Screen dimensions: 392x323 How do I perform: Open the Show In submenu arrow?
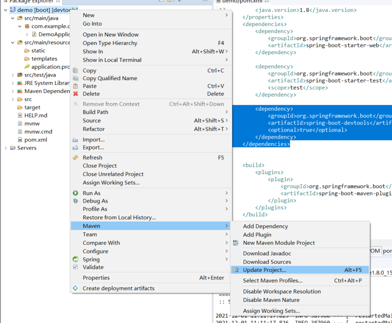226,52
